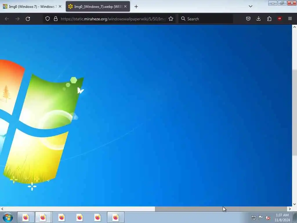The width and height of the screenshot is (297, 223).
Task: Go forward with the browser forward arrow
Action: (17, 19)
